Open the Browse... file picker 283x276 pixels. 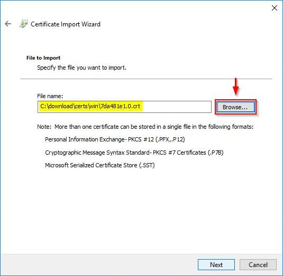tap(235, 107)
